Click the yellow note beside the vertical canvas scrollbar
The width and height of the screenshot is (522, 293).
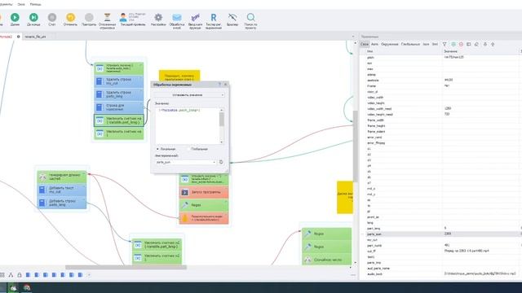click(x=345, y=197)
